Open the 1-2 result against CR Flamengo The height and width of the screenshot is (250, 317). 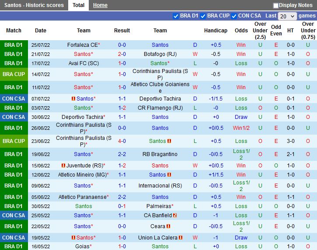122,108
